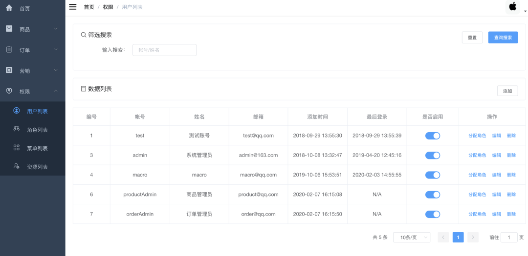Turn off the macro account switch
528x256 pixels.
(433, 175)
